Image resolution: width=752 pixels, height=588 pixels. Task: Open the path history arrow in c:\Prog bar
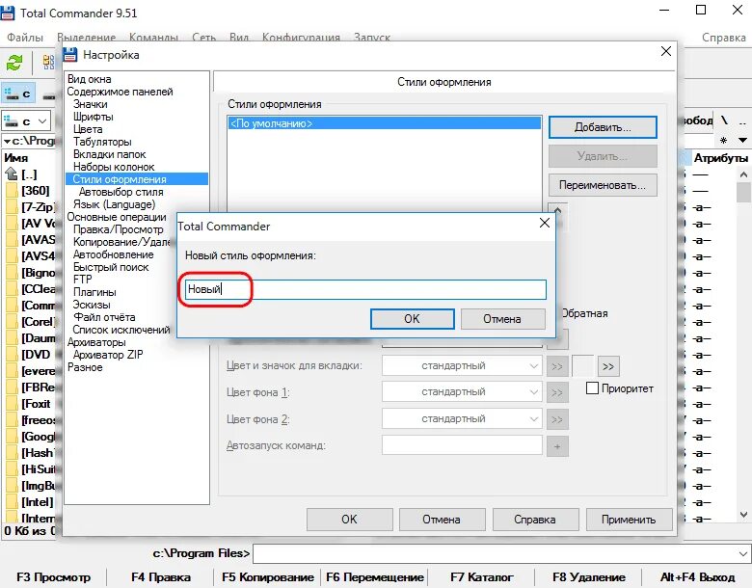(x=7, y=141)
